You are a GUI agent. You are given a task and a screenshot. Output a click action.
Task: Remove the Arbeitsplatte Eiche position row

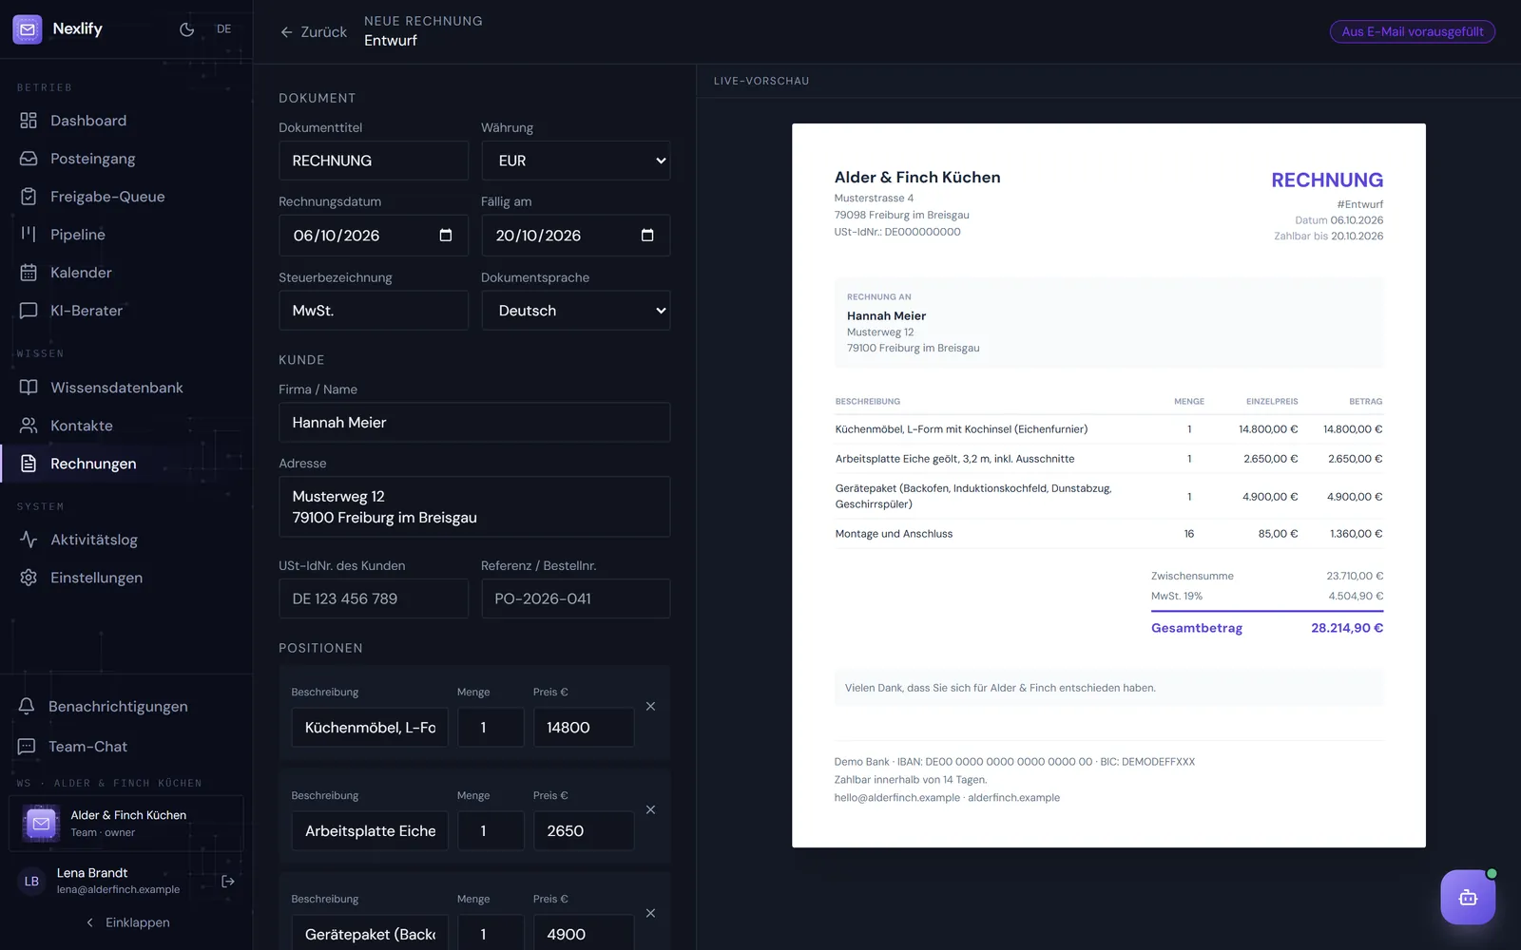650,810
